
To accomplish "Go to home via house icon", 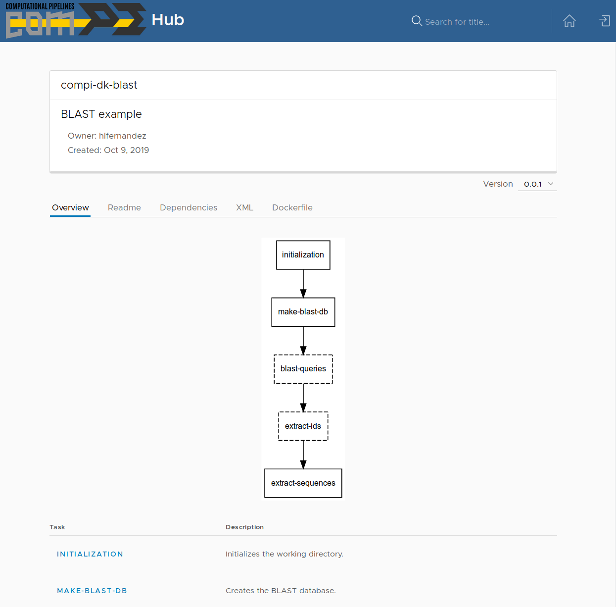I will [x=569, y=21].
